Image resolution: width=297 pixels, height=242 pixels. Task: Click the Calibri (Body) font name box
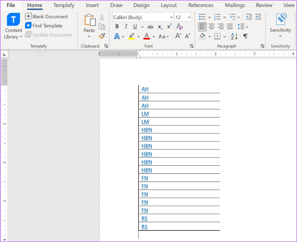click(141, 17)
